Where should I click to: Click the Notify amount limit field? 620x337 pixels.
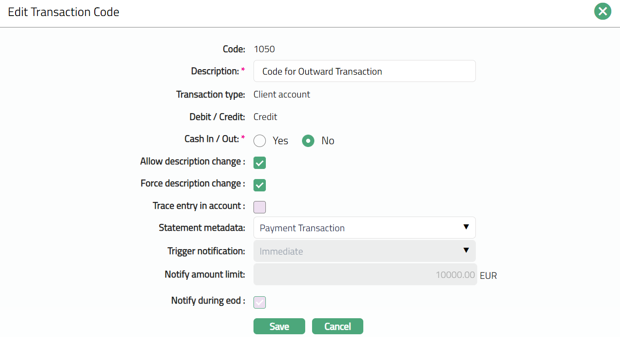tap(365, 275)
